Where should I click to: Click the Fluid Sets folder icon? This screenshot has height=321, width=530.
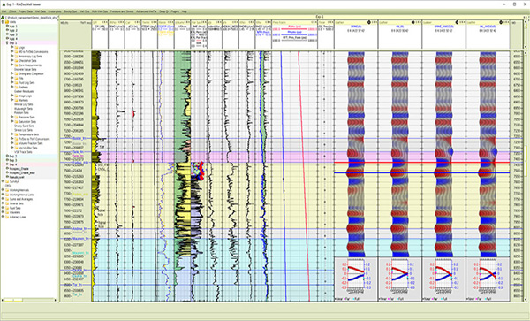click(7, 208)
